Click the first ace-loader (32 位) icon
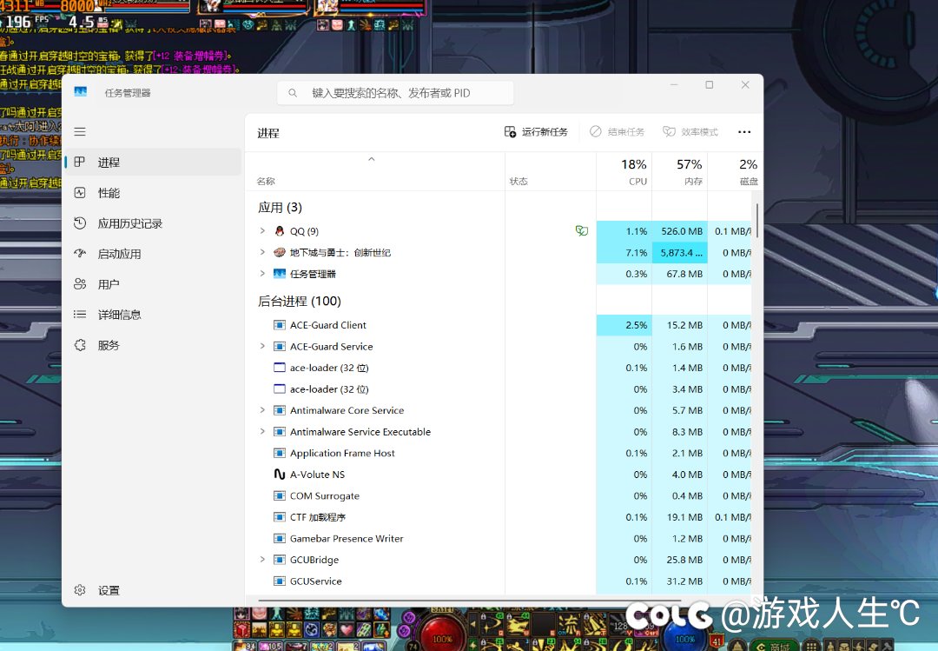The width and height of the screenshot is (938, 651). (279, 368)
